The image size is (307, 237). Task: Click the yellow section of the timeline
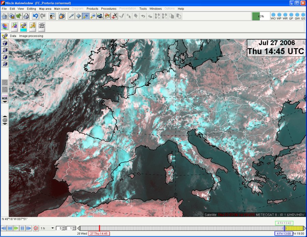(294, 228)
